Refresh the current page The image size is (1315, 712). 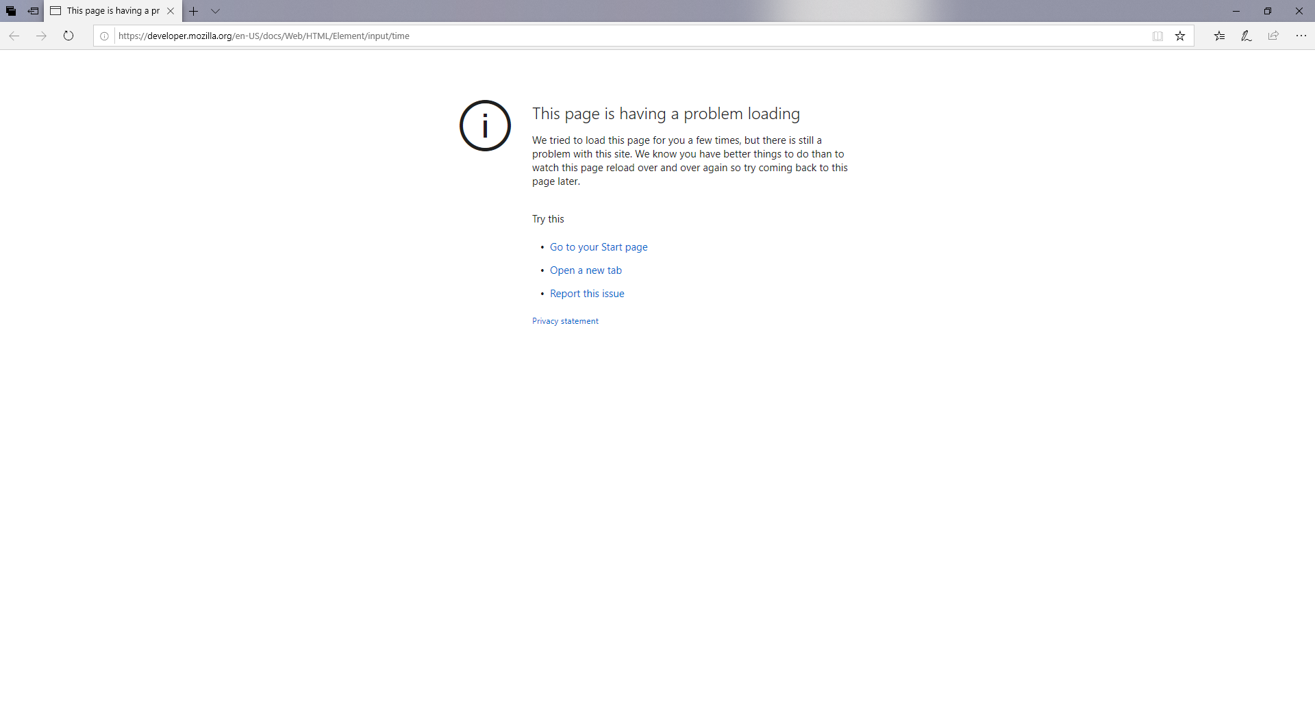click(x=68, y=36)
